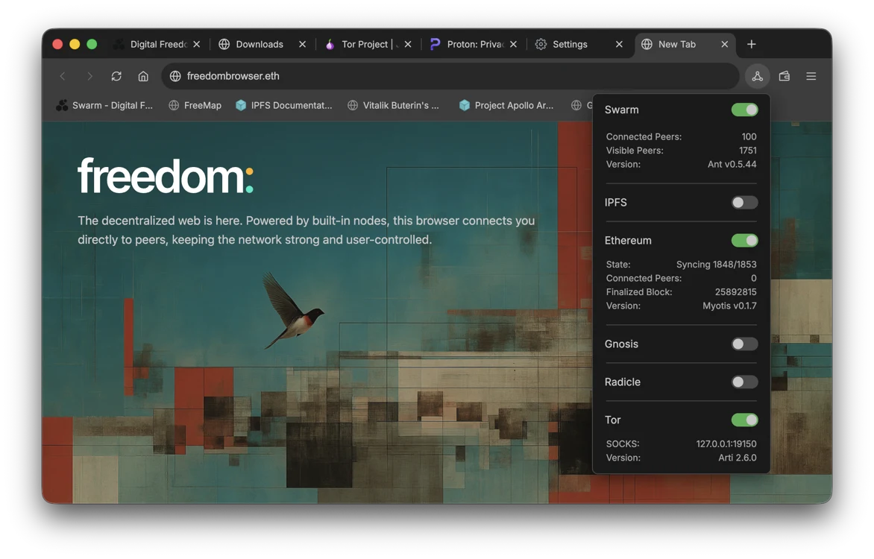Close the New Tab tab
Screen dimensions: 874x559
pyautogui.click(x=725, y=44)
